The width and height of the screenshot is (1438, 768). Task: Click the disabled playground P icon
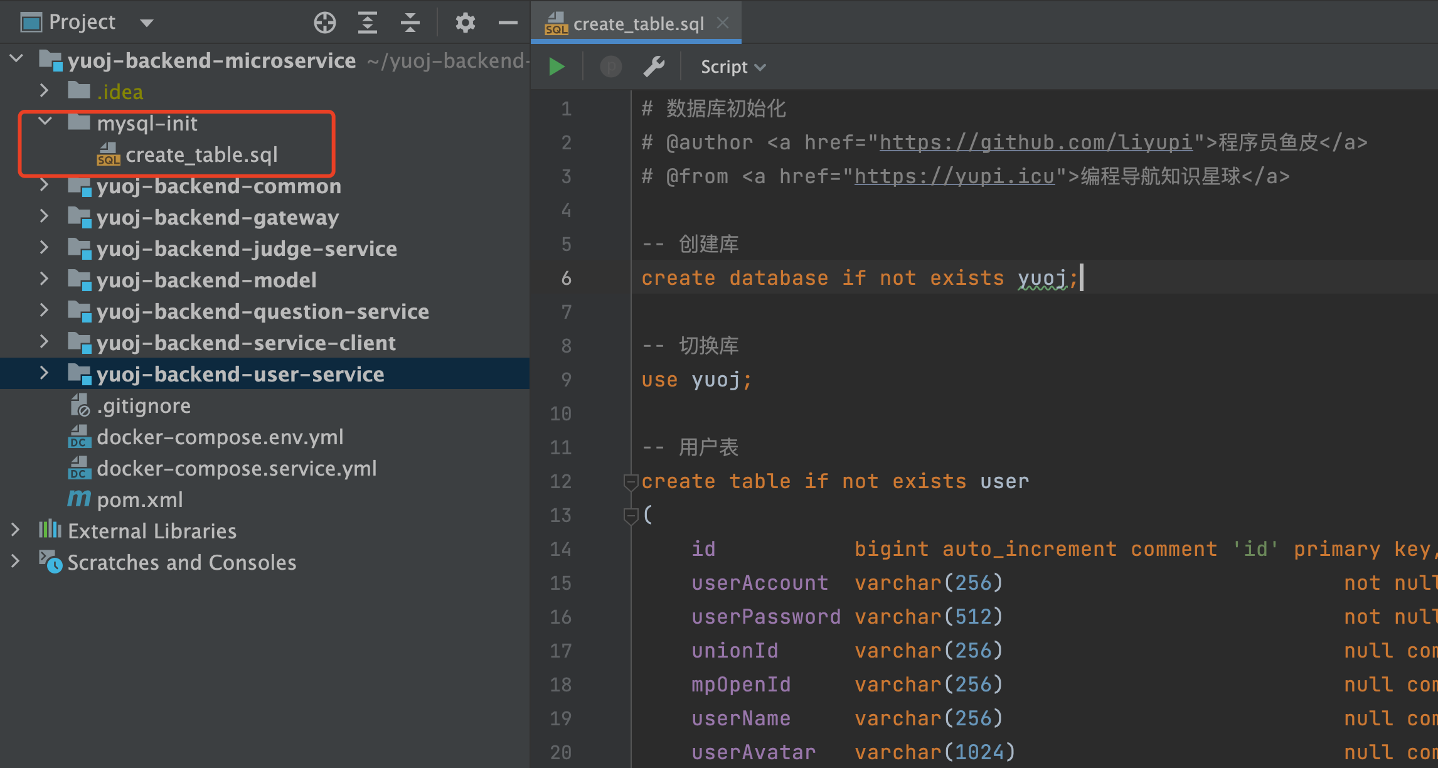pos(610,67)
